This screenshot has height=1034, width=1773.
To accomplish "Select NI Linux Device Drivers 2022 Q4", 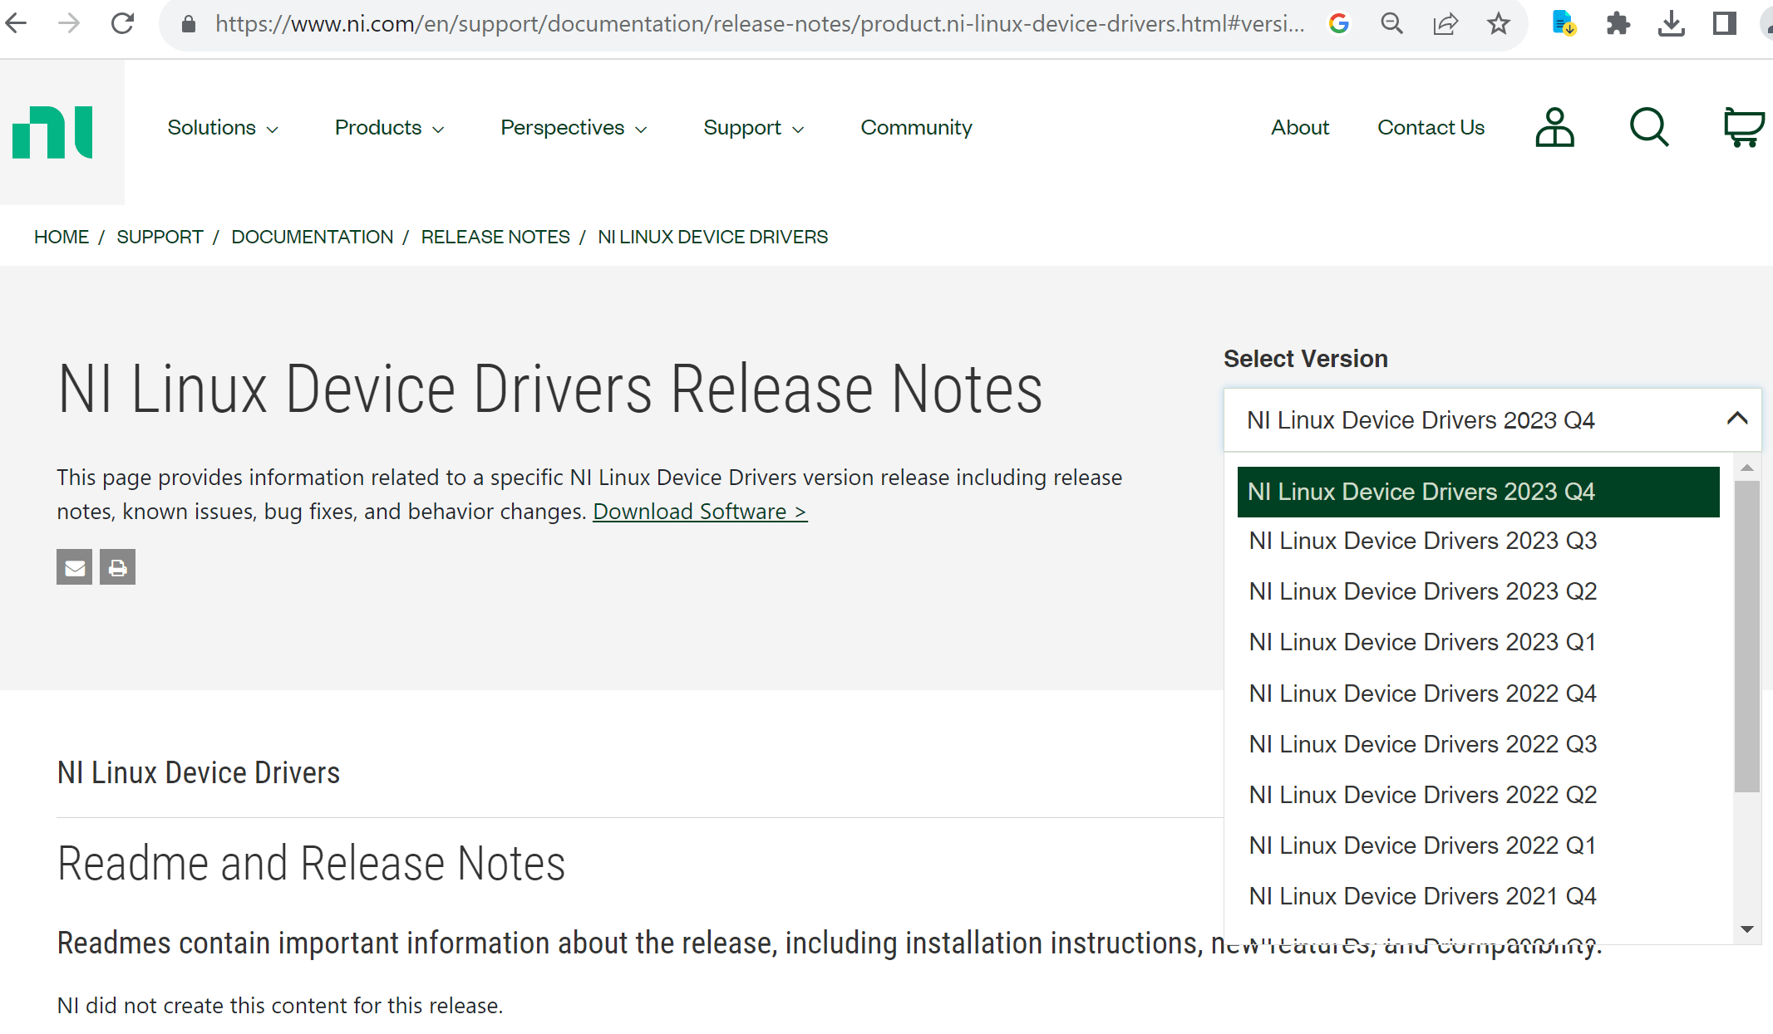I will [1478, 693].
